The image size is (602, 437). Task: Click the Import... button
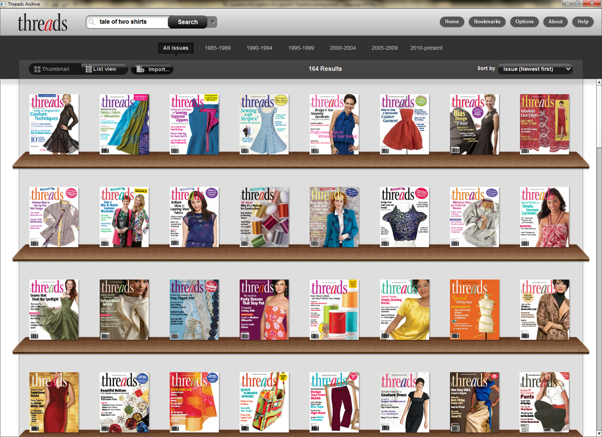(x=152, y=69)
